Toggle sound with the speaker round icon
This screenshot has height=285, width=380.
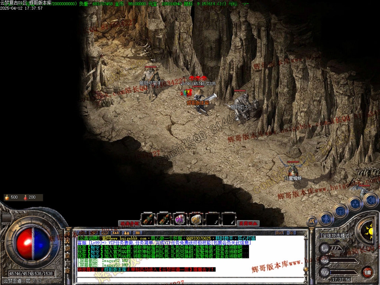click(x=371, y=200)
